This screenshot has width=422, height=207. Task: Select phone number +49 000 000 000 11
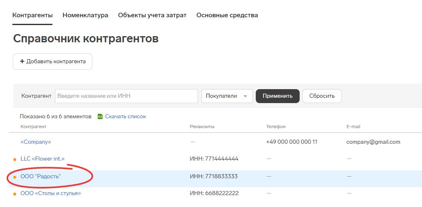pyautogui.click(x=292, y=142)
